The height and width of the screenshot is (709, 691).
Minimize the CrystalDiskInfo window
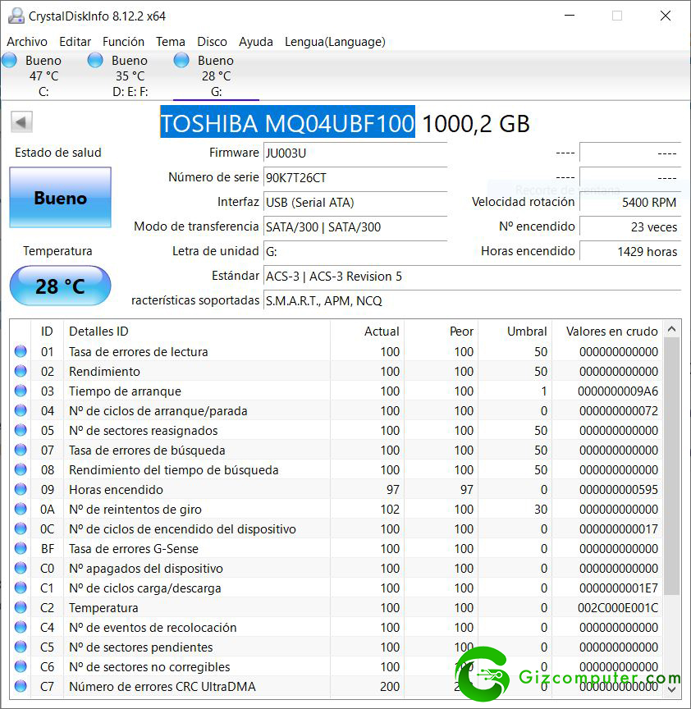coord(570,16)
